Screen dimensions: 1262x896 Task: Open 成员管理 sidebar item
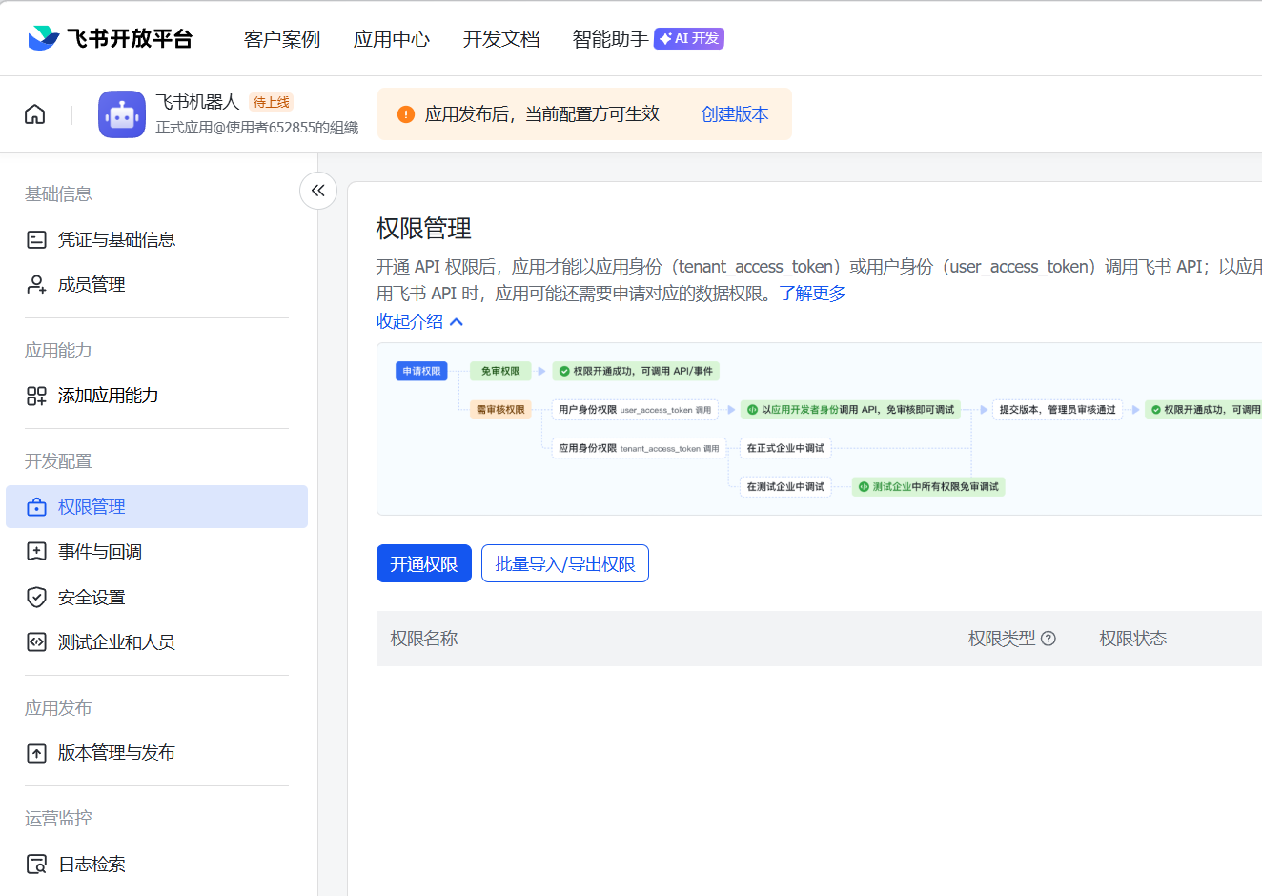156,284
